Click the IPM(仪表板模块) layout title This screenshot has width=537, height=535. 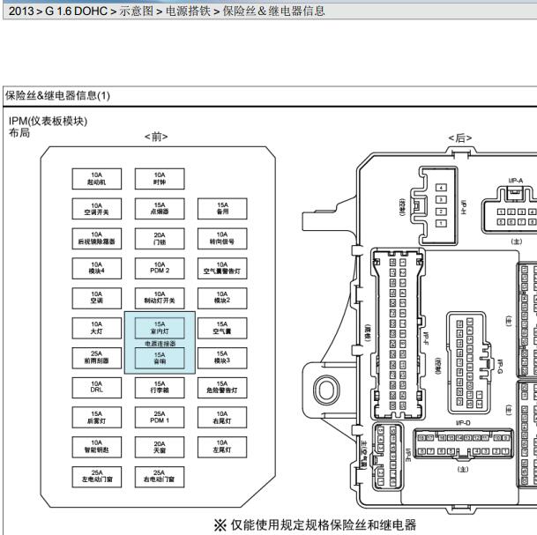coord(48,121)
